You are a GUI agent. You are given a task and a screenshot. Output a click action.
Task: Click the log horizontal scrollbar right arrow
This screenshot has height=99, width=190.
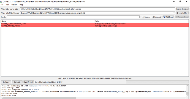[x=185, y=98]
